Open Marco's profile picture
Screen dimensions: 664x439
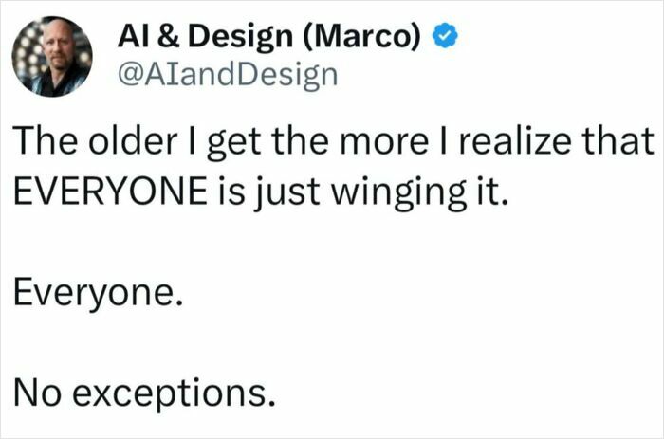(52, 56)
